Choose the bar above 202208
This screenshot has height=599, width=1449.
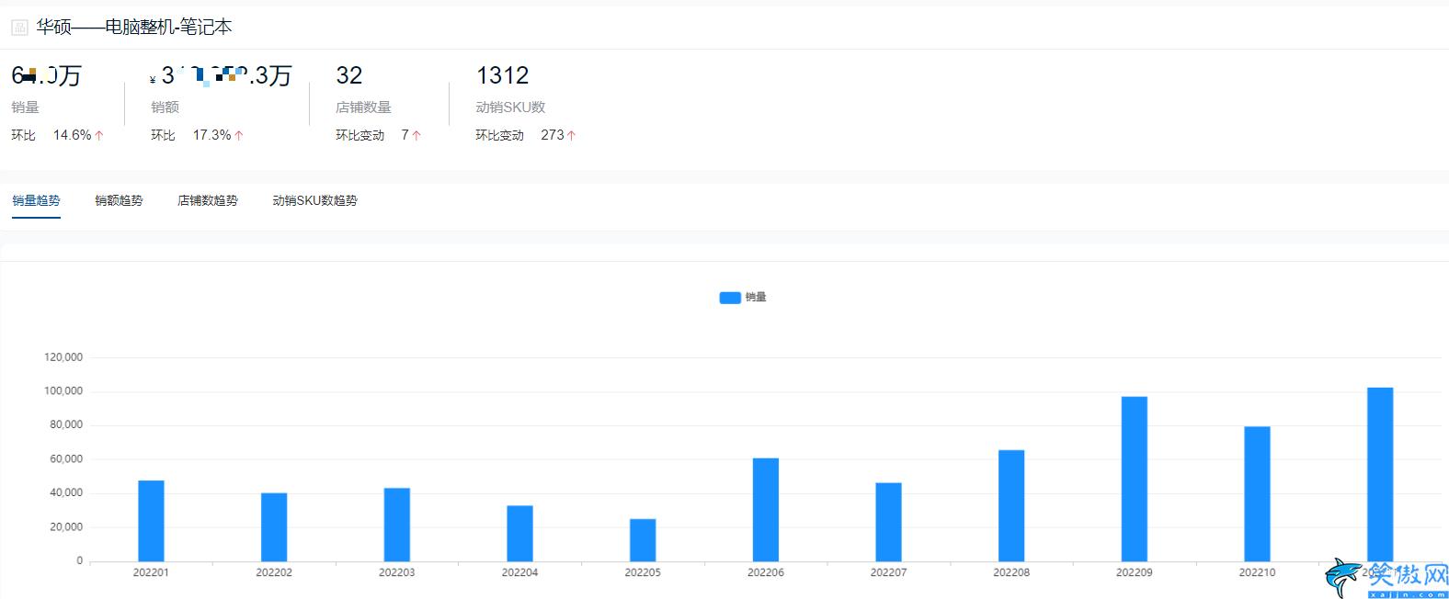point(1011,505)
